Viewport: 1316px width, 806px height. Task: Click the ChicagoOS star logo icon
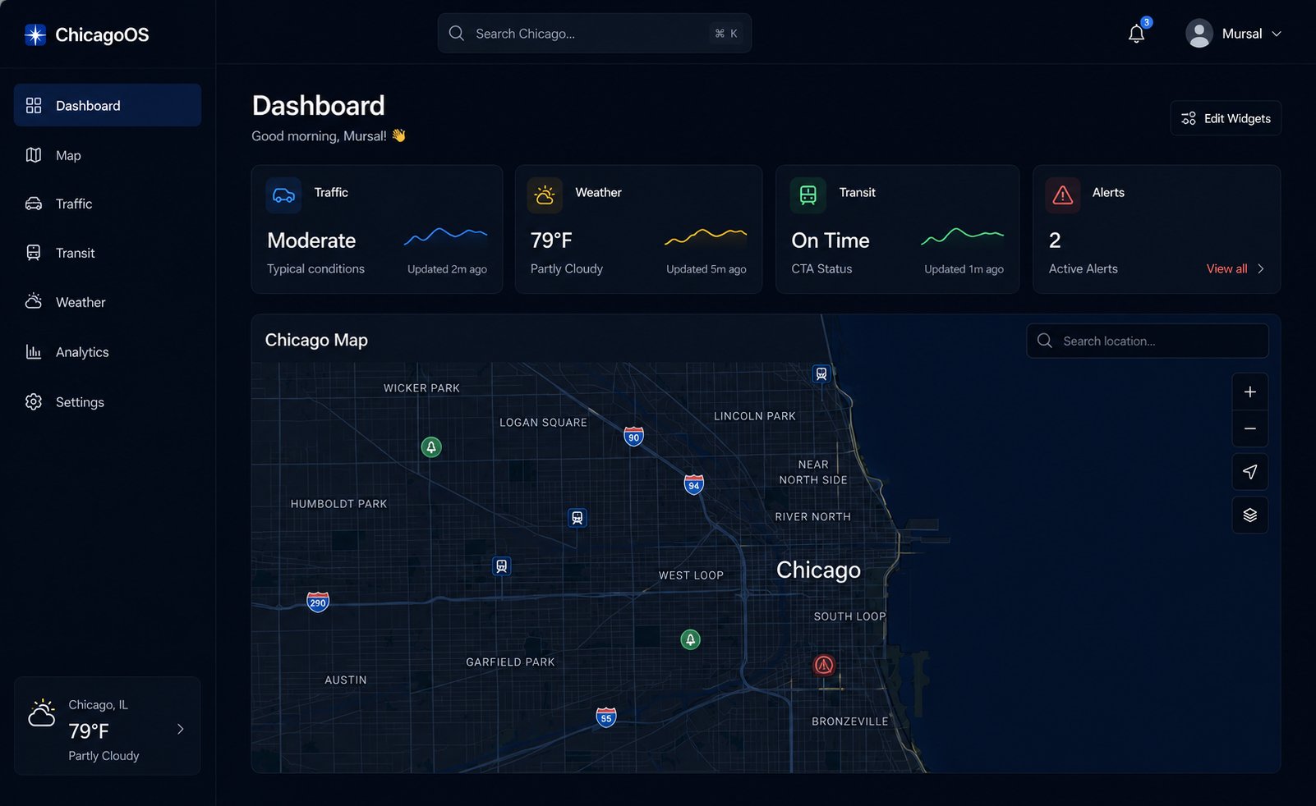[x=35, y=34]
